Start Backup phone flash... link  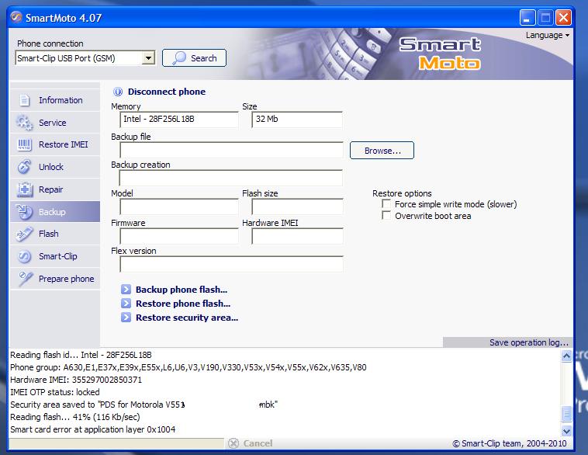182,290
